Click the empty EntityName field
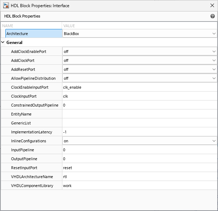The height and width of the screenshot is (211, 218). pyautogui.click(x=139, y=114)
